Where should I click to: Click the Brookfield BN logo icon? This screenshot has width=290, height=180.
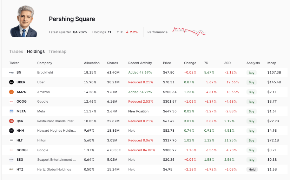coord(11,72)
